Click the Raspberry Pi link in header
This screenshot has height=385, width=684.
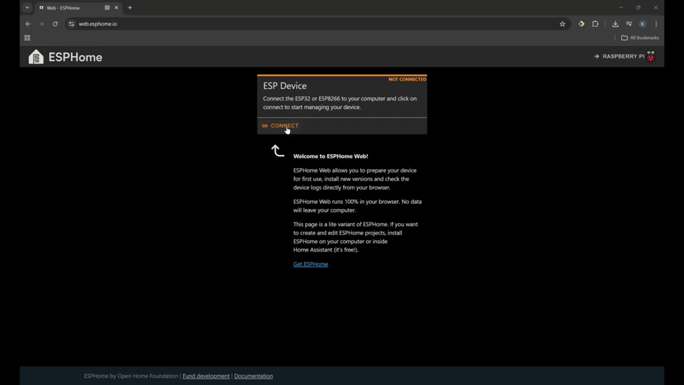618,56
